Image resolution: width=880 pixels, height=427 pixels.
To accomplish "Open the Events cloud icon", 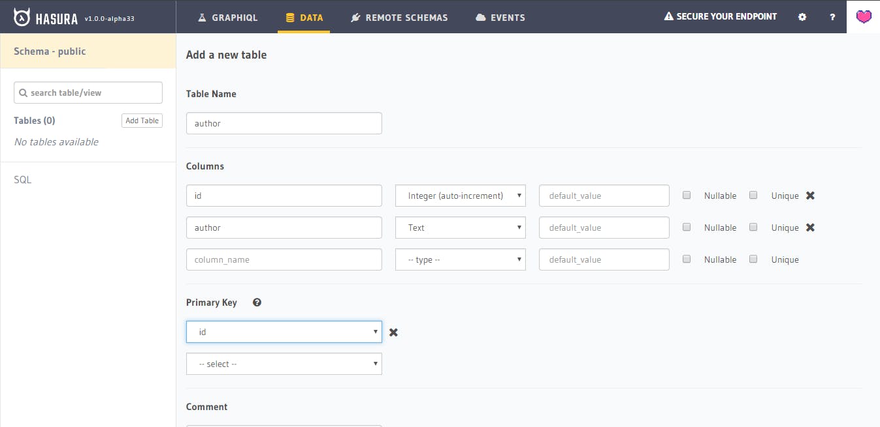I will tap(480, 18).
